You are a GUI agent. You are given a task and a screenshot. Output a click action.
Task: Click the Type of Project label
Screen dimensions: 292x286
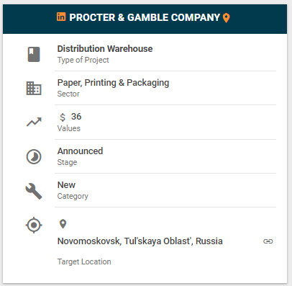83,60
